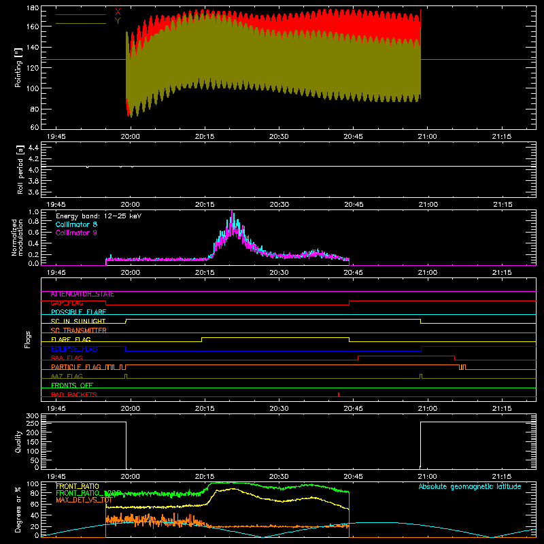Click the Absolute geomagnetic latitude legend text
The image size is (544, 544).
[470, 487]
